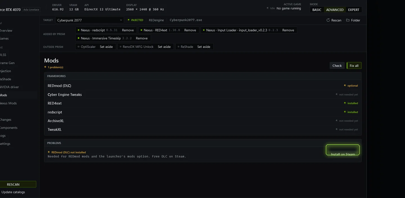Click the No game running status

(289, 8)
